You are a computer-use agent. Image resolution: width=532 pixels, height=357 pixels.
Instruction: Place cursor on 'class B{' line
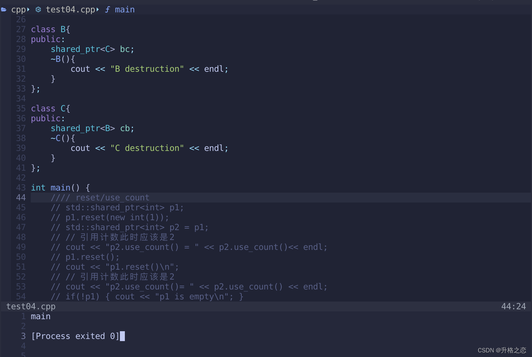point(51,29)
